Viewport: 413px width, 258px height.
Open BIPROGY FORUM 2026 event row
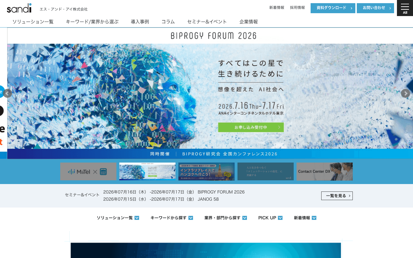pos(174,192)
